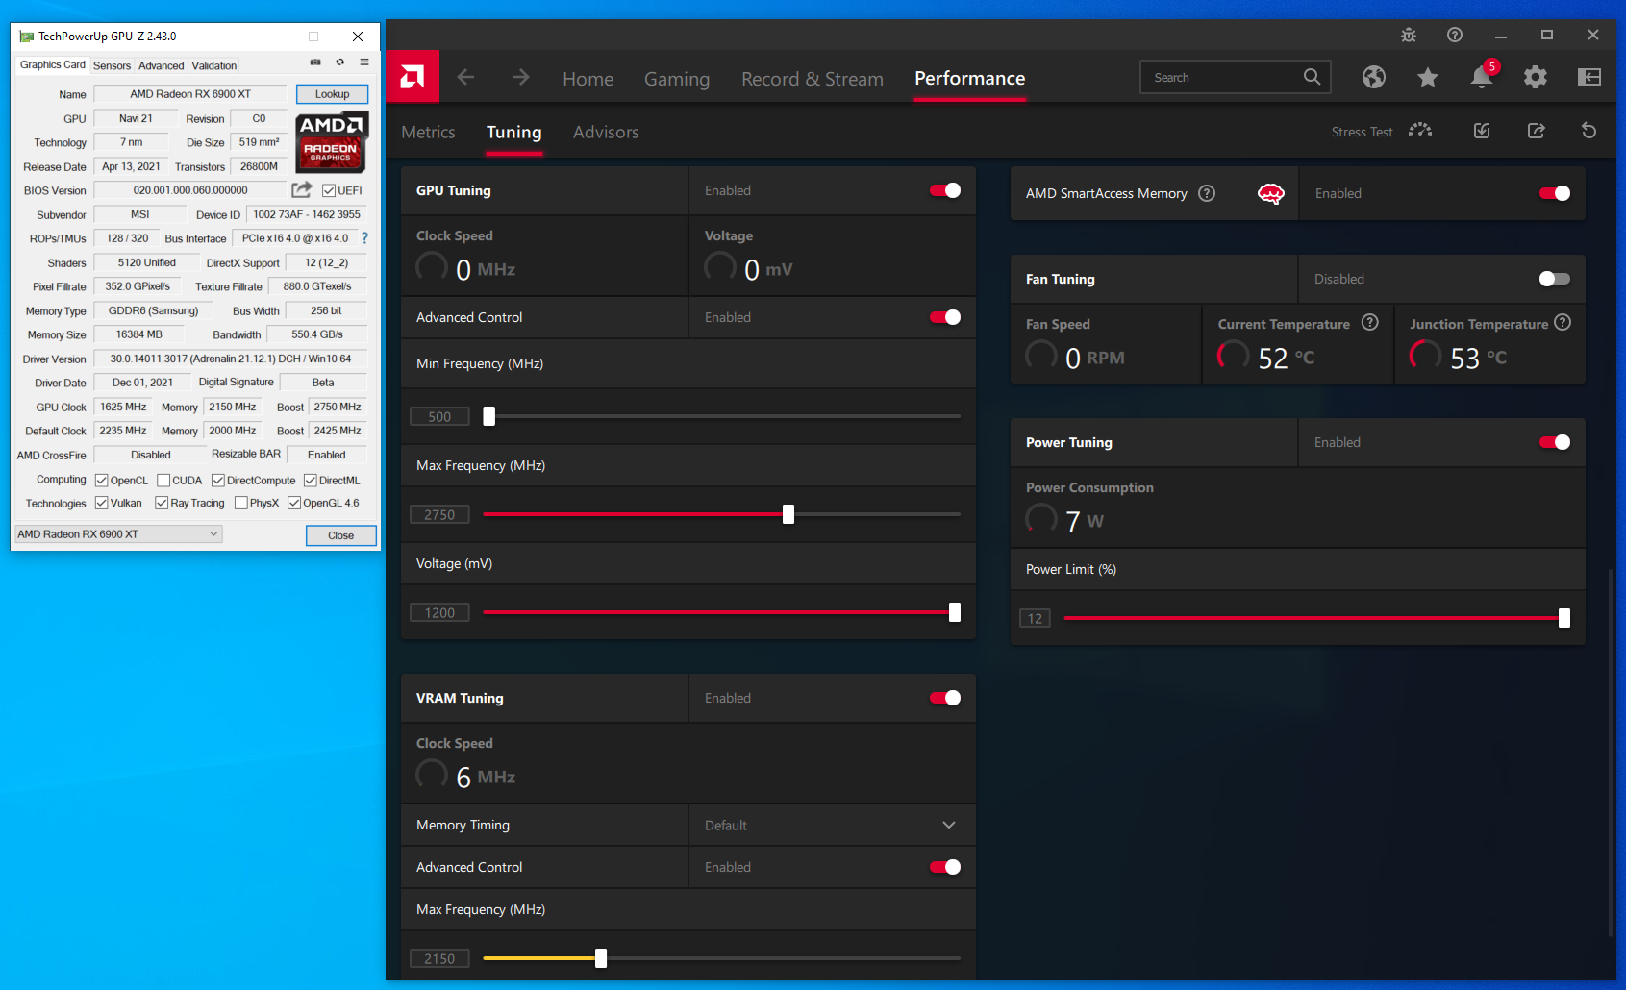Viewport: 1626px width, 990px height.
Task: Click the import profile icon
Action: (1482, 131)
